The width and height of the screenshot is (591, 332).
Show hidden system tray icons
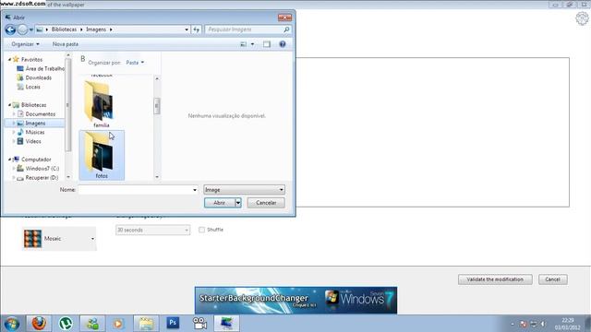pyautogui.click(x=513, y=324)
